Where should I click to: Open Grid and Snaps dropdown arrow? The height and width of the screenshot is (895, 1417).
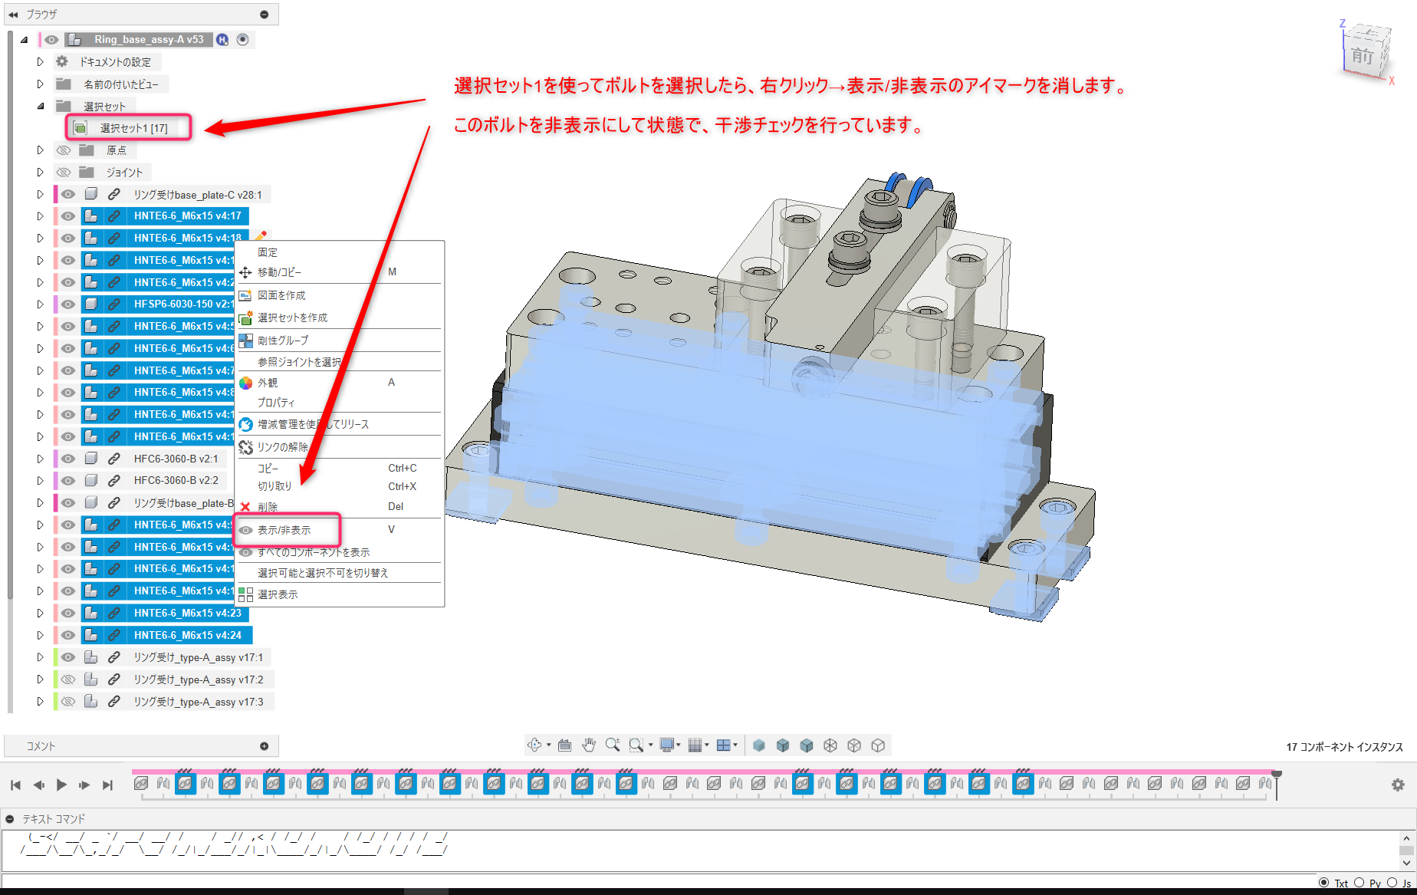point(707,745)
